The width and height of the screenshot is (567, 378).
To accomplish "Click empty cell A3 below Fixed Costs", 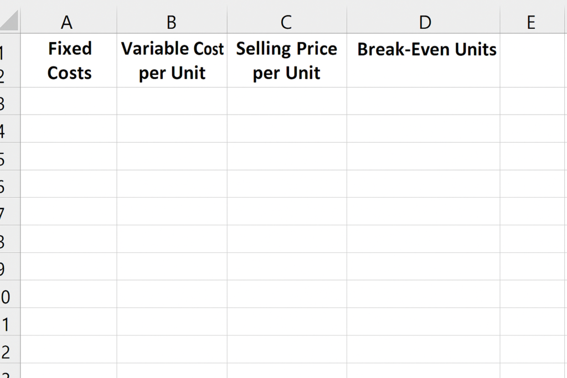I will [x=69, y=101].
